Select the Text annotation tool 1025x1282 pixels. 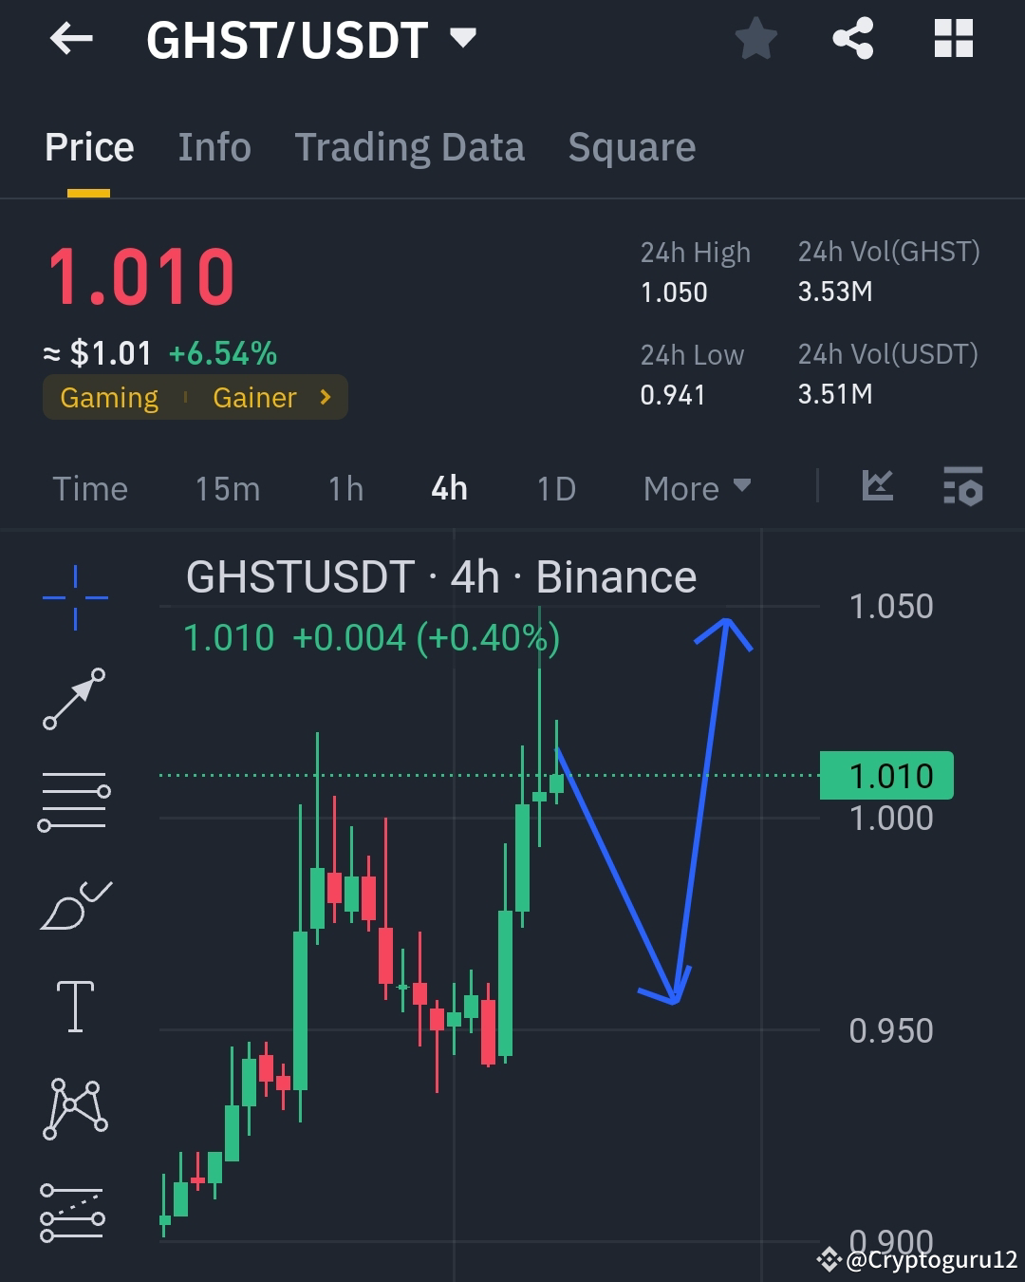(74, 1007)
